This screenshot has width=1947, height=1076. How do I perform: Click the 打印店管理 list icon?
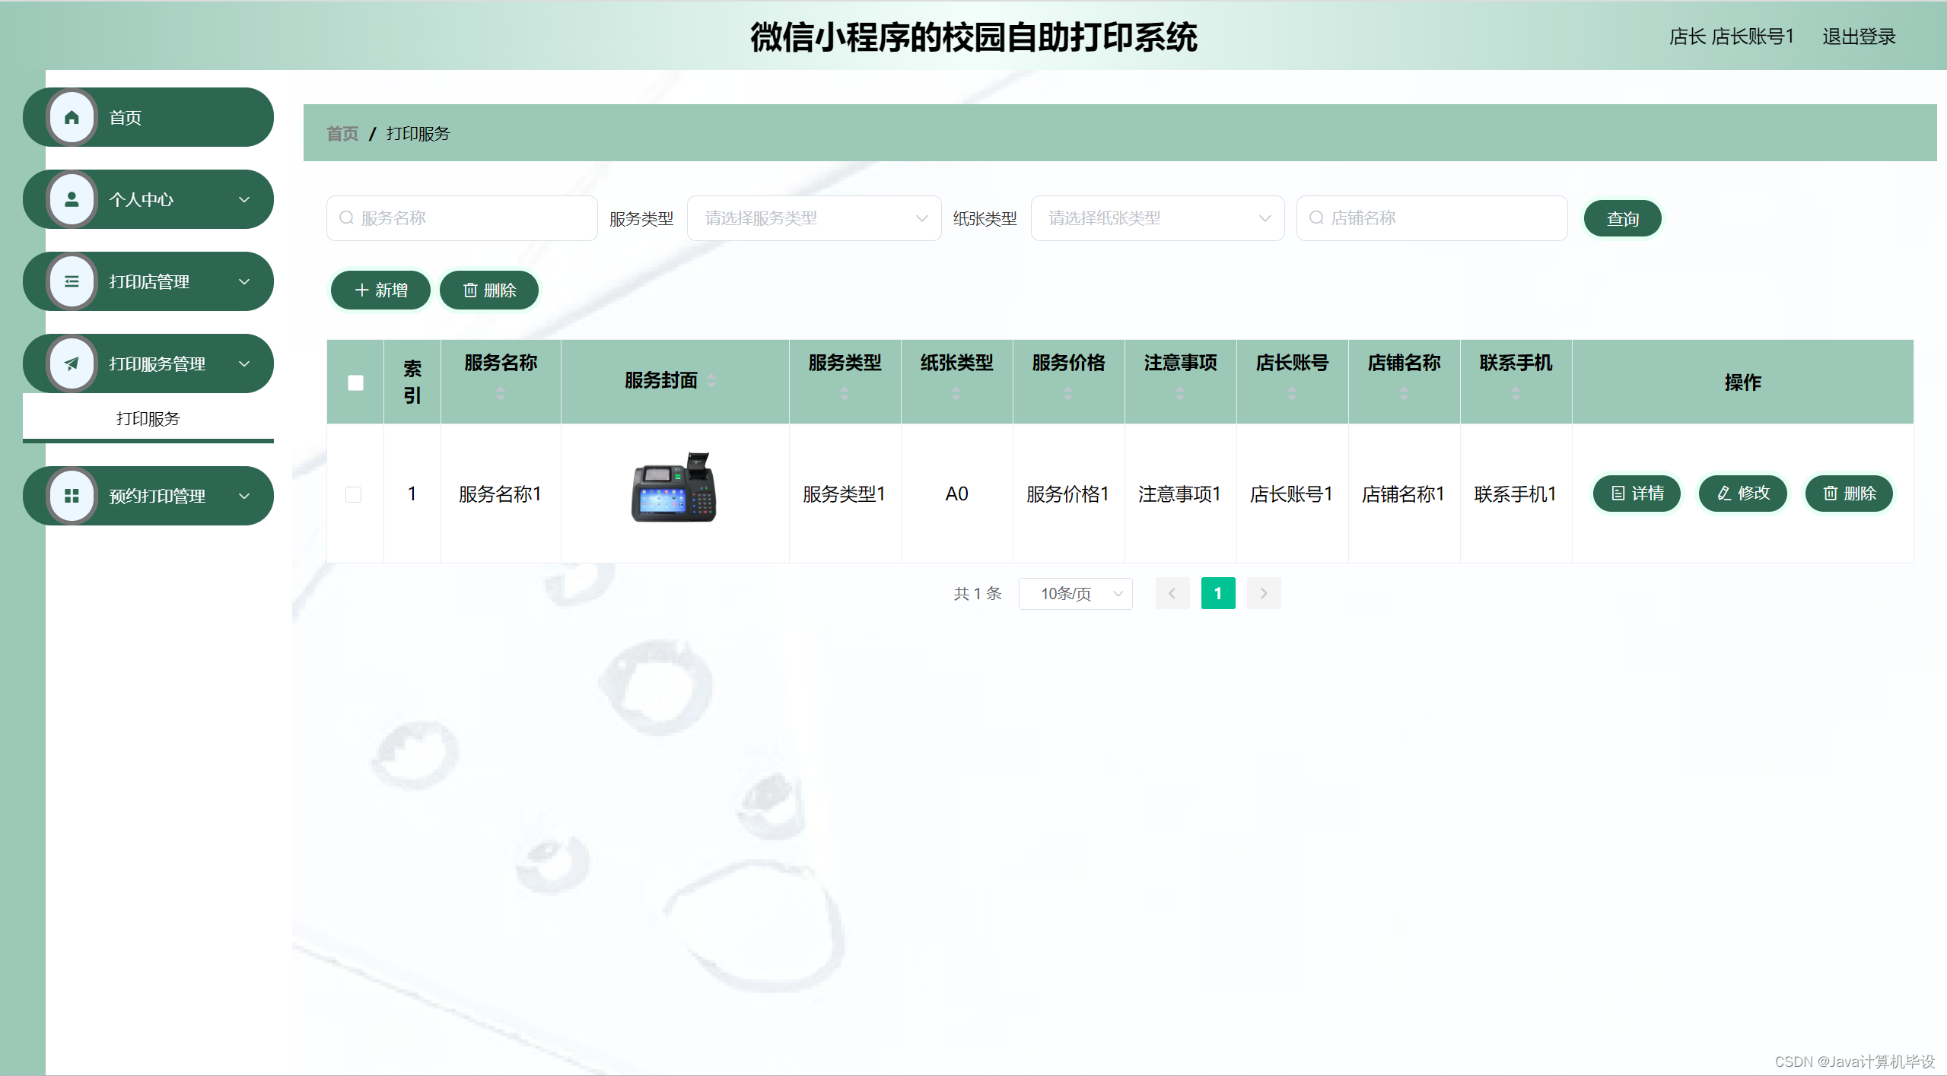tap(72, 281)
